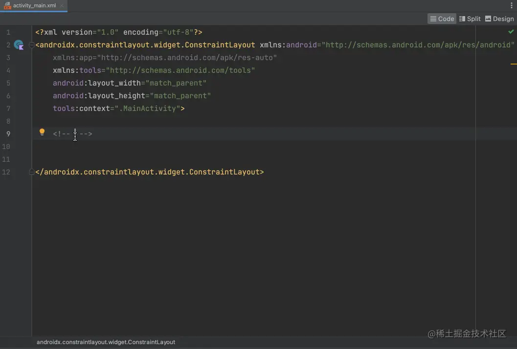
Task: Open the related Kotlin class gutter icon
Action: pos(19,45)
